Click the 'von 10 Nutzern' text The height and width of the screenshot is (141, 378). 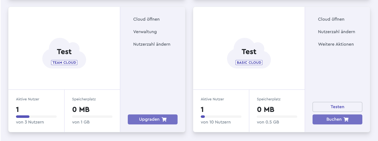[216, 122]
